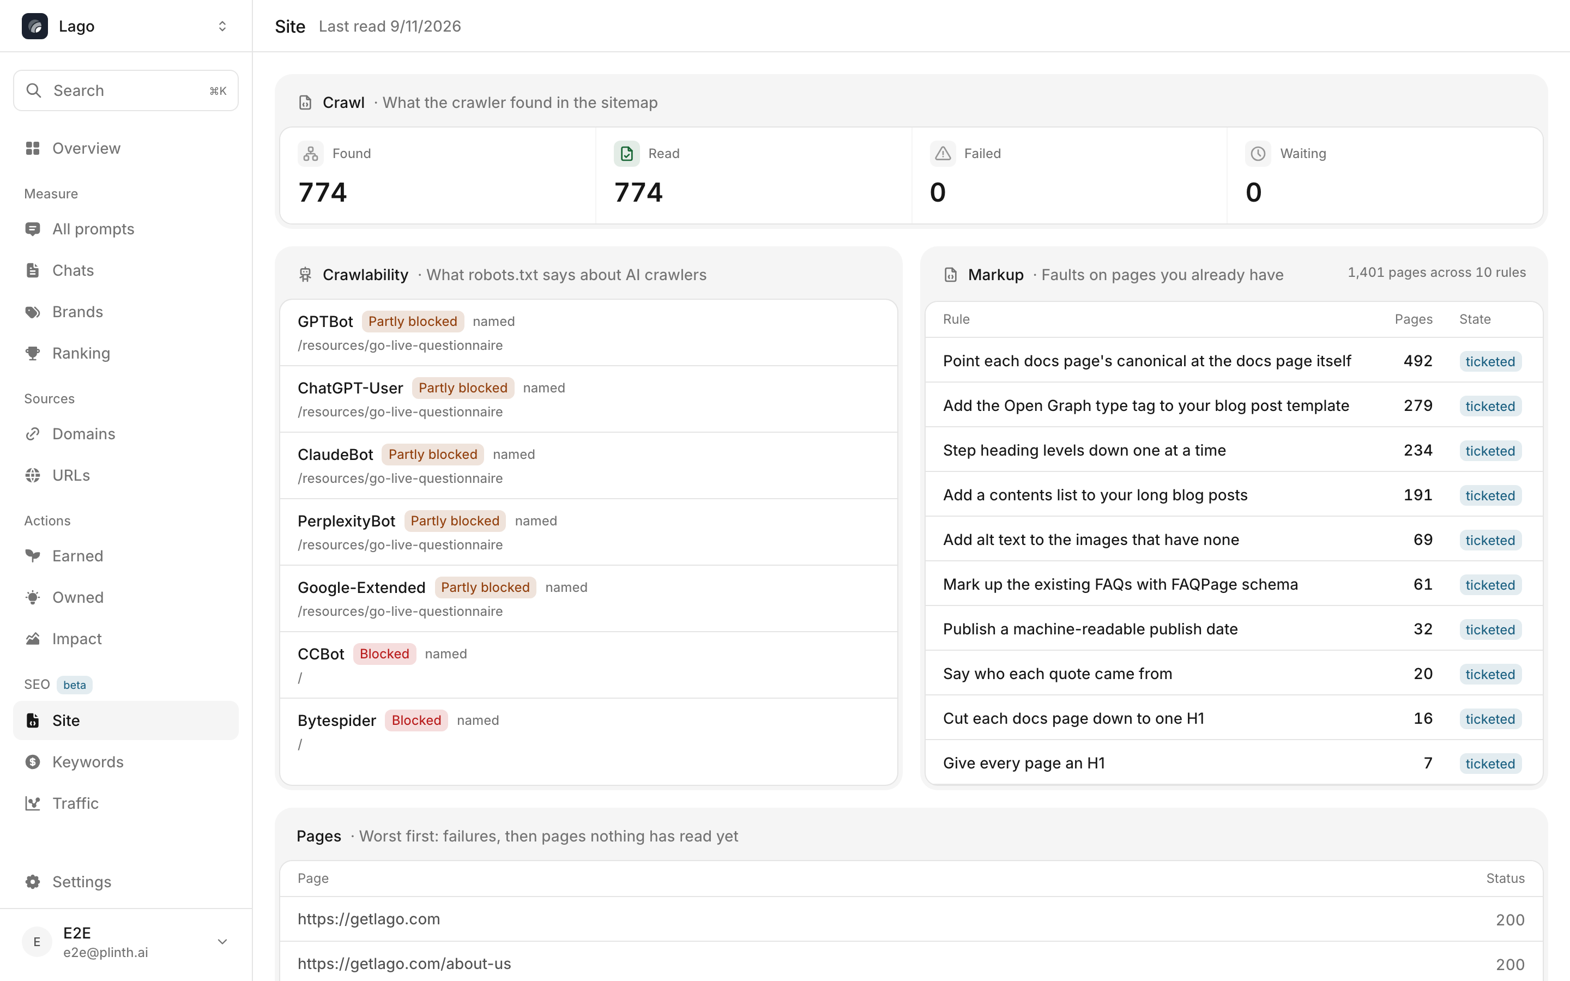Image resolution: width=1570 pixels, height=981 pixels.
Task: Click the Lago logo icon
Action: 35,26
